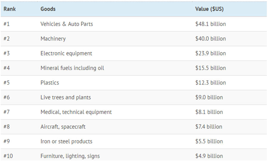
Task: Select the $15.5 billion value cell
Action: point(211,68)
